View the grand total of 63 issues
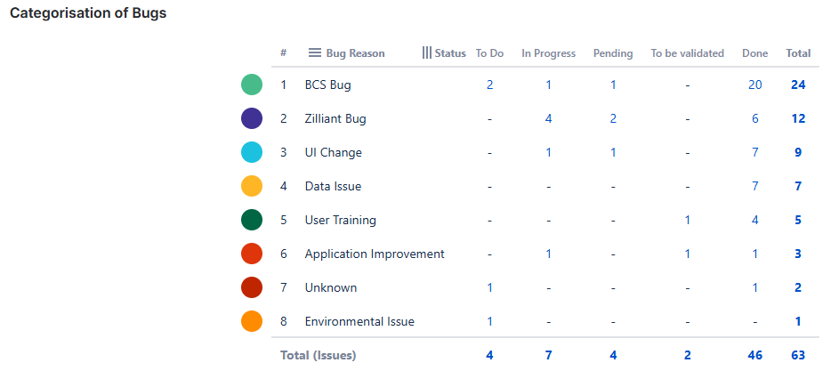The height and width of the screenshot is (379, 839). [798, 356]
